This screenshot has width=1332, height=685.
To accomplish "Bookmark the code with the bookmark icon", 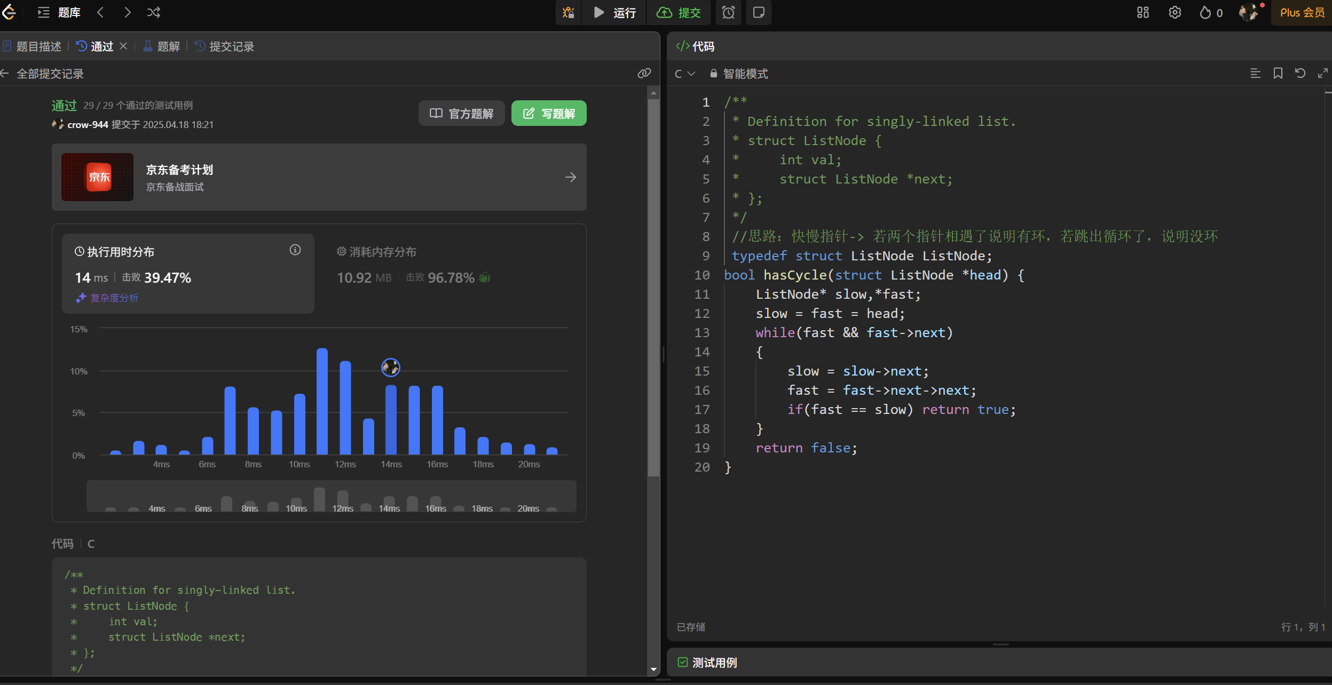I will (1278, 73).
